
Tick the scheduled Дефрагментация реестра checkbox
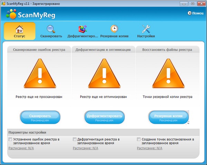click(x=75, y=139)
